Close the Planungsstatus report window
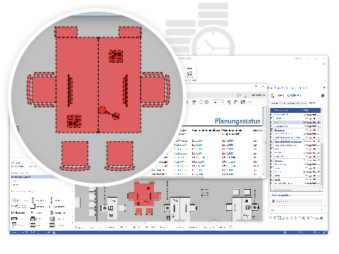Screen dimensions: 339x254 (x=263, y=86)
